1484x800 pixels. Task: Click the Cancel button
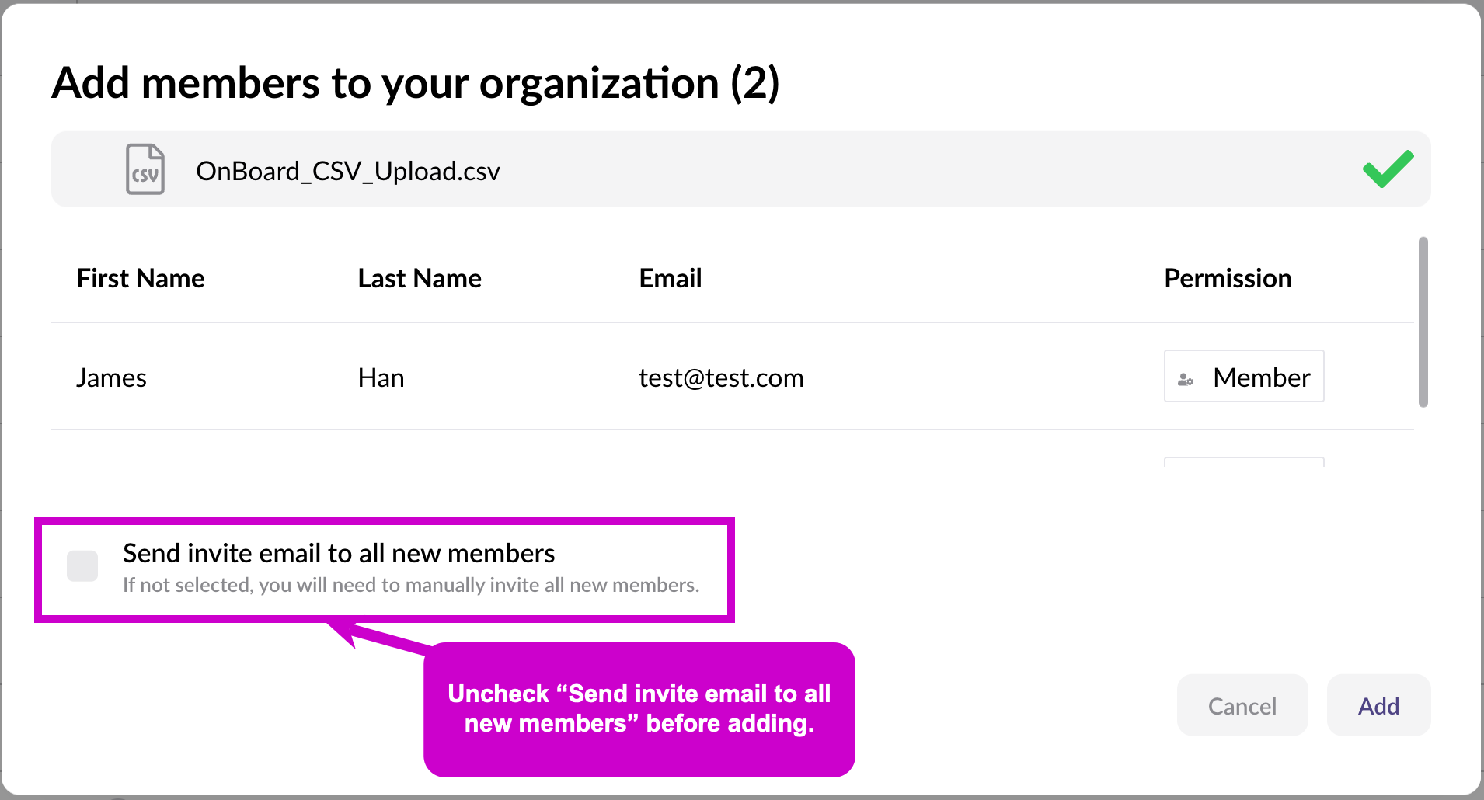point(1242,705)
